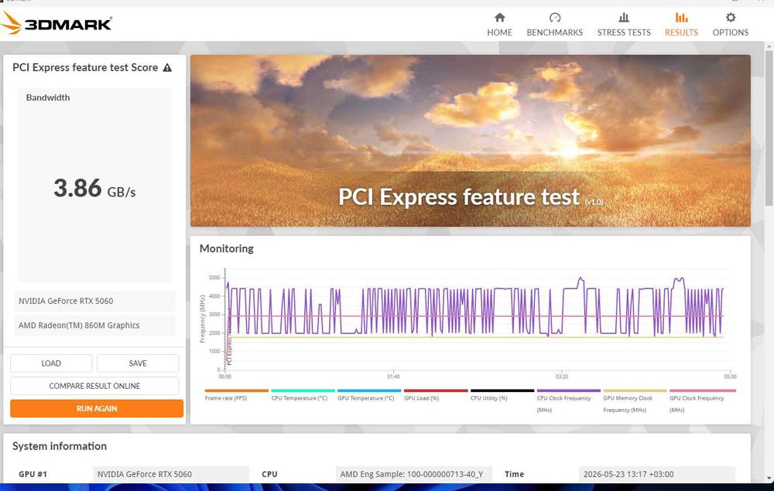Click the 03:20 time axis label
Screen dimensions: 774x491
tap(562, 377)
